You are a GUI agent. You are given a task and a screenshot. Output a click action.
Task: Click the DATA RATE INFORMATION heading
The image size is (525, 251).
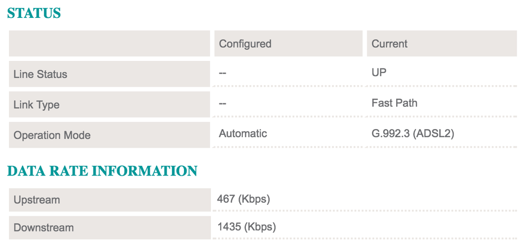click(x=102, y=171)
